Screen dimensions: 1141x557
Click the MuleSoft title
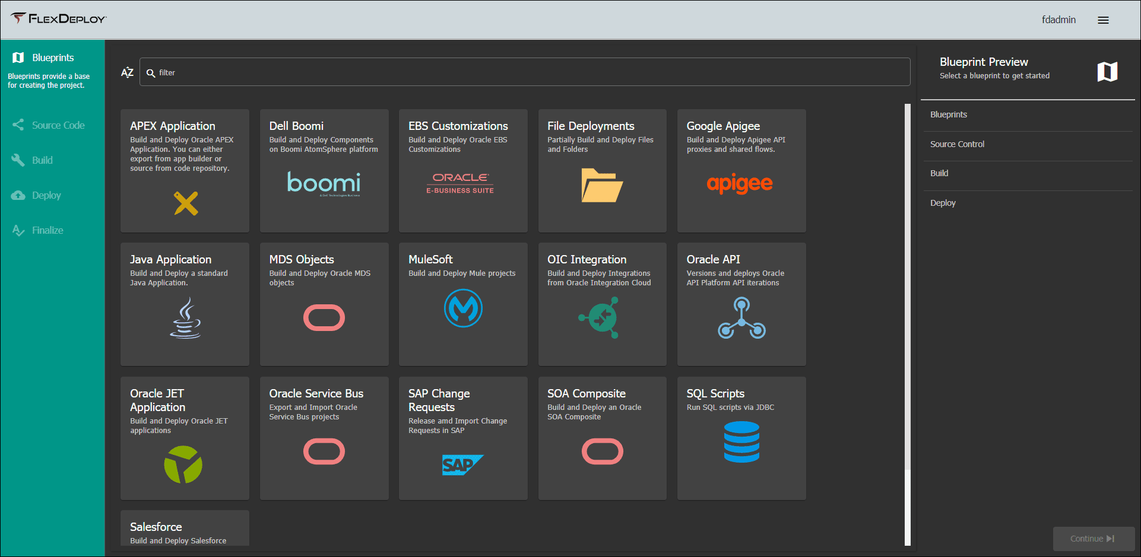pos(430,259)
